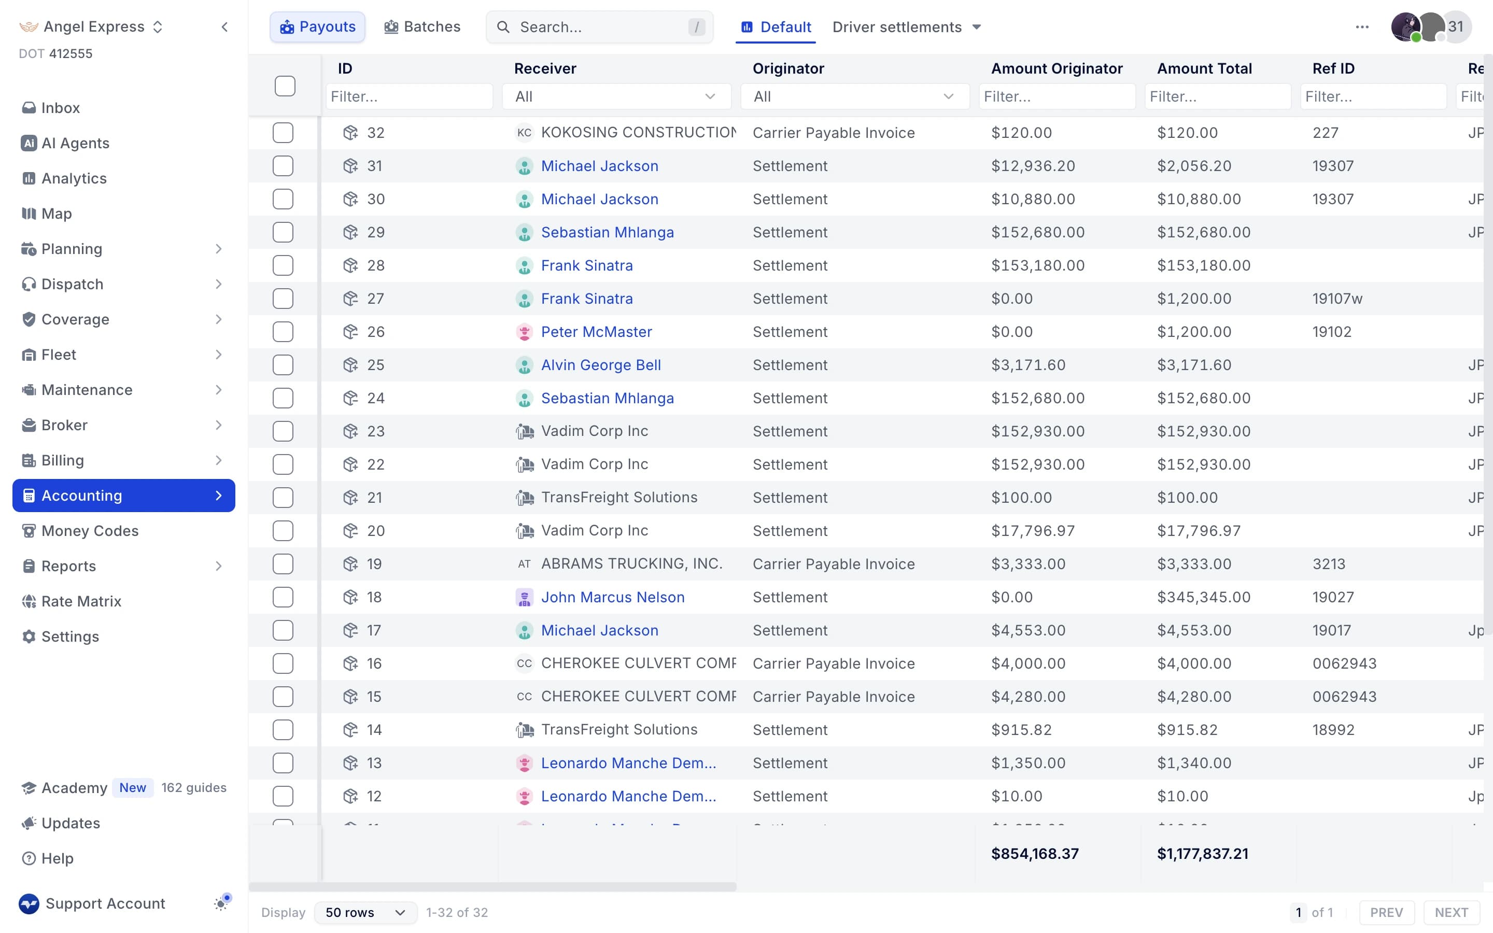Switch to the Payouts tab
Viewport: 1493px width, 933px height.
coord(317,27)
